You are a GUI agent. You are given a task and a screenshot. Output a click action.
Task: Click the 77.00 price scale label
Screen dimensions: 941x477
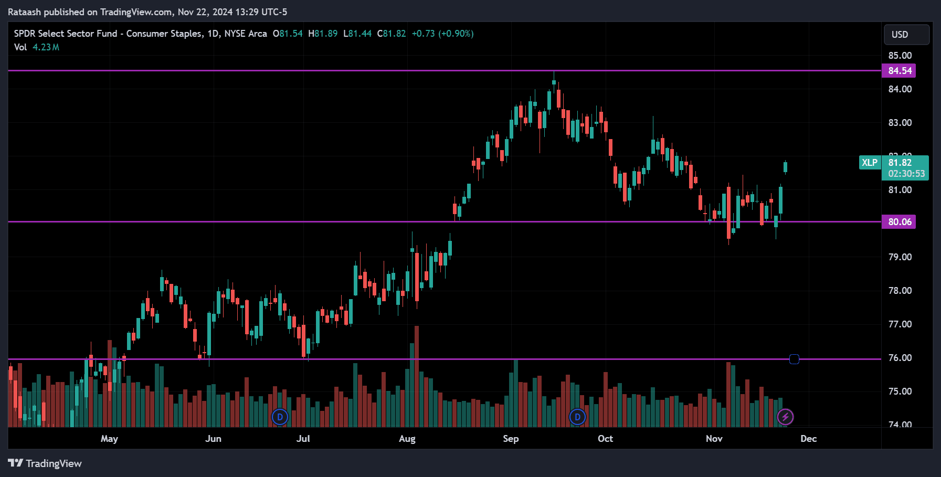(900, 324)
